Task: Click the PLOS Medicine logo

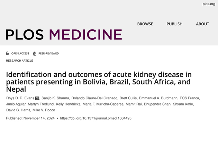Action: [64, 34]
